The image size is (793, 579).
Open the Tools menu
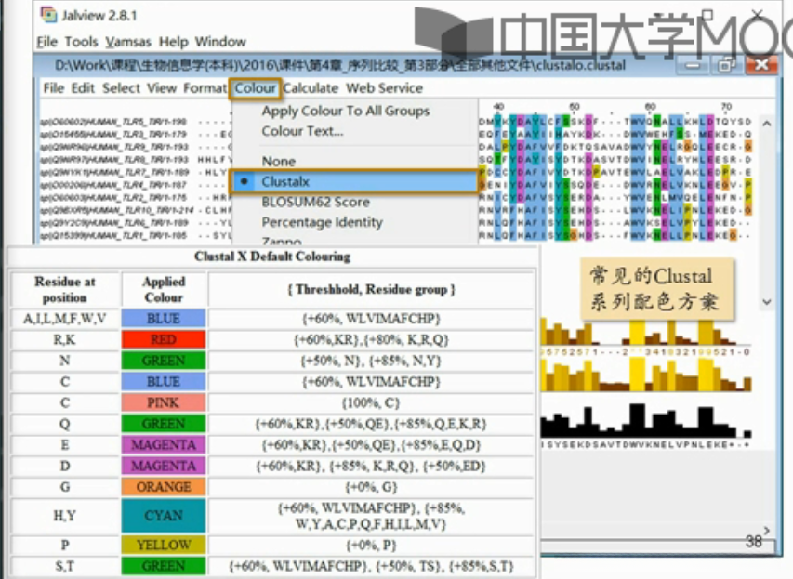81,42
